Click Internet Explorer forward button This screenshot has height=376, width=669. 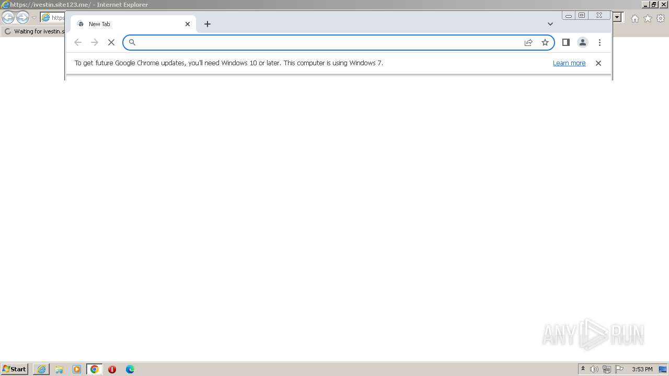(22, 18)
